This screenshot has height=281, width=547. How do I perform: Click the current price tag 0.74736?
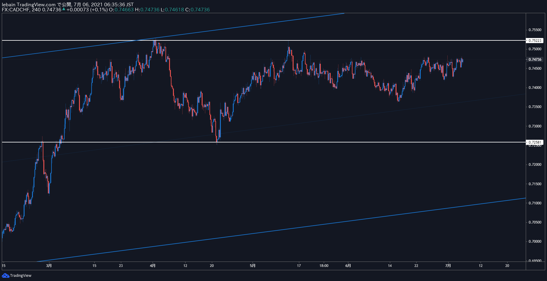(535, 60)
